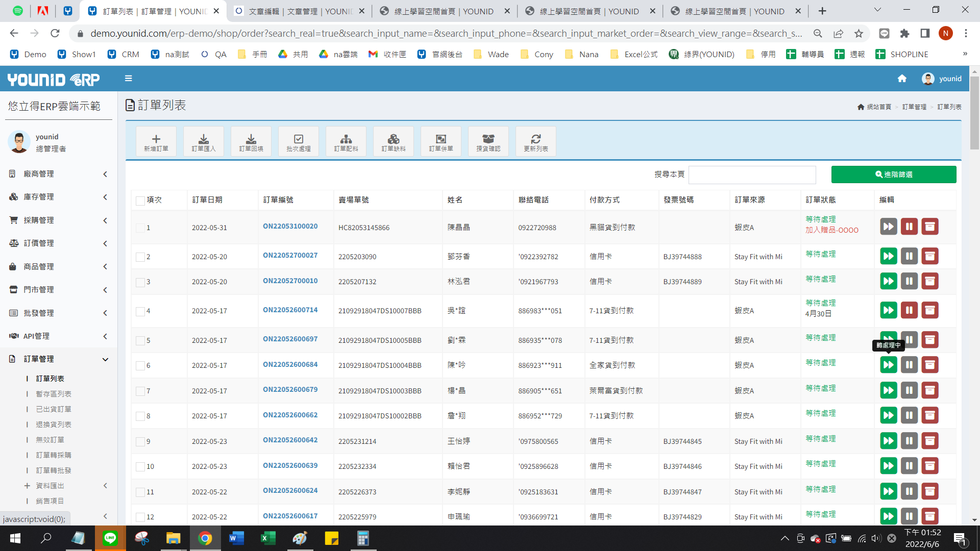Open 訂單匯入 import tool
Image resolution: width=980 pixels, height=551 pixels.
[x=203, y=139]
